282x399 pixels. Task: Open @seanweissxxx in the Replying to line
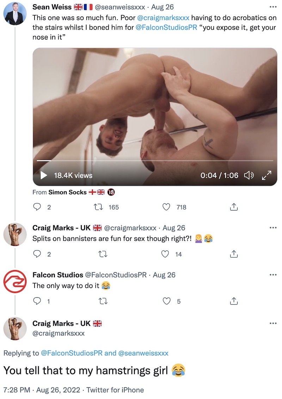click(143, 353)
